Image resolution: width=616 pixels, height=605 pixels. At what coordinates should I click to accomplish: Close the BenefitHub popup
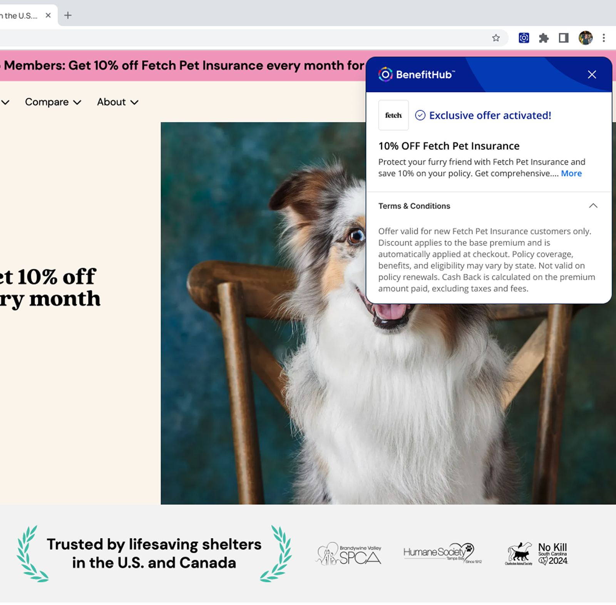[592, 75]
